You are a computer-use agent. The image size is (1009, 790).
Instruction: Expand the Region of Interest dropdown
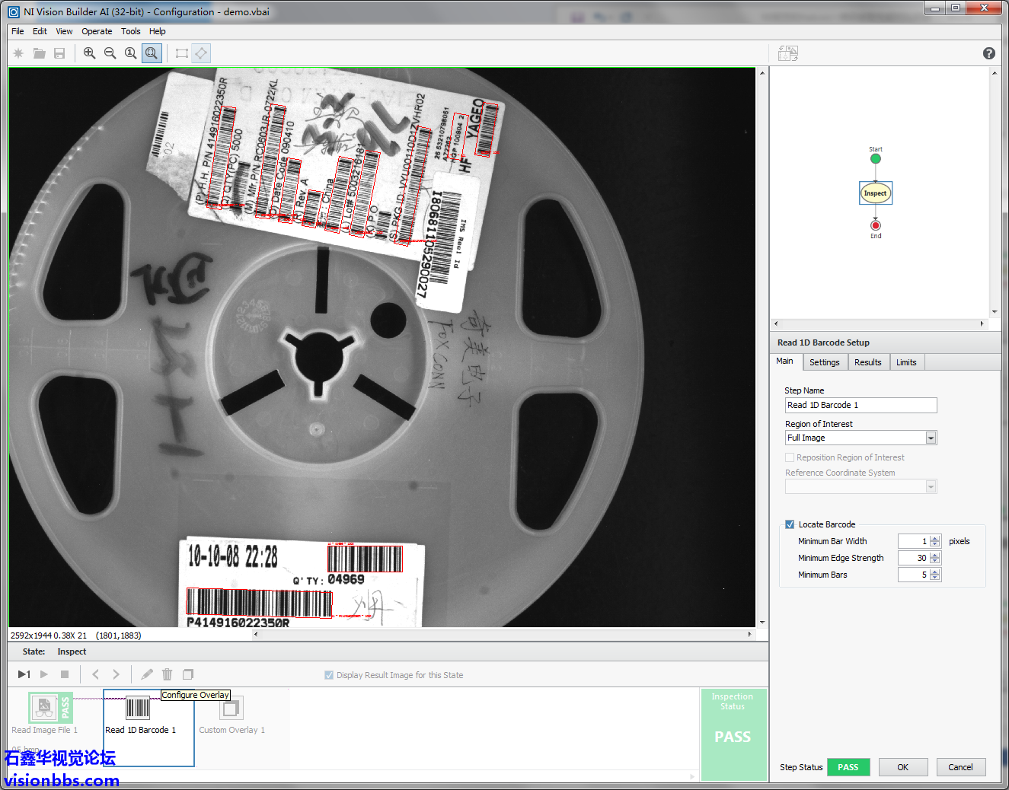click(x=931, y=438)
